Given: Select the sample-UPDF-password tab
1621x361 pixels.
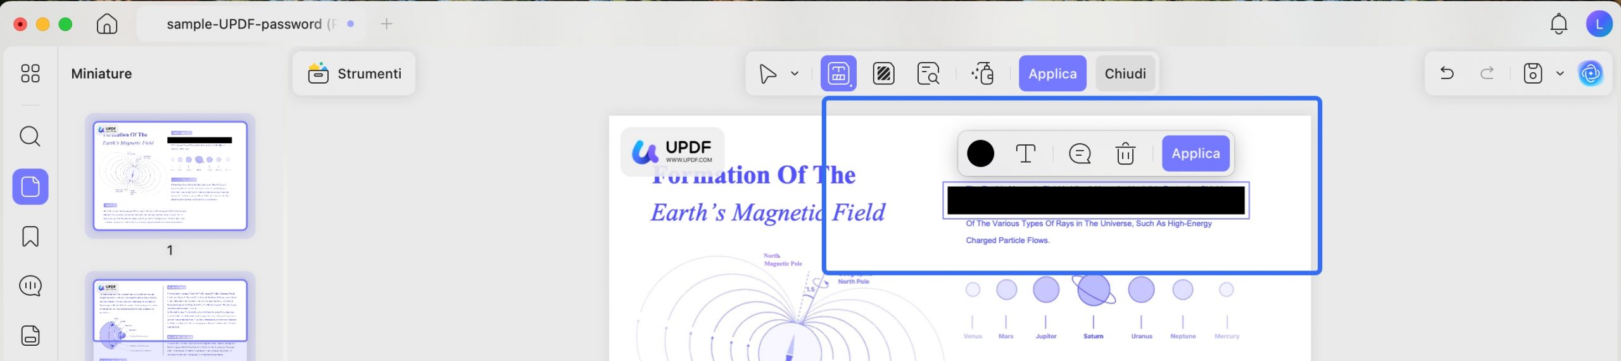Looking at the screenshot, I should pos(251,24).
